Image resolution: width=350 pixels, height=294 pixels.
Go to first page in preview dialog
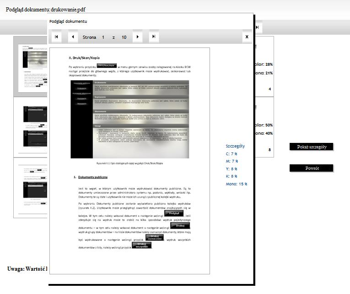point(56,37)
